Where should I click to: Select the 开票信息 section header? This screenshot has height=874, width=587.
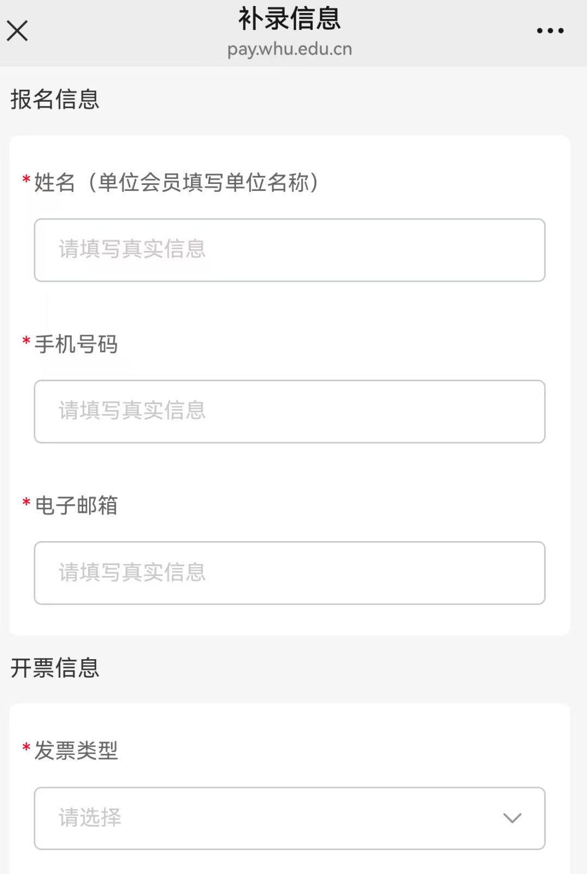click(55, 668)
